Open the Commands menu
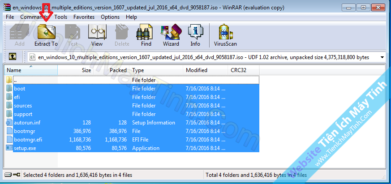Screen dimensions: 391x184 point(34,17)
